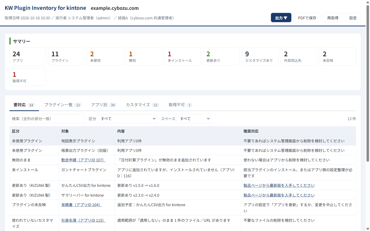370x231 pixels.
Task: Open 設定 settings
Action: click(x=353, y=18)
